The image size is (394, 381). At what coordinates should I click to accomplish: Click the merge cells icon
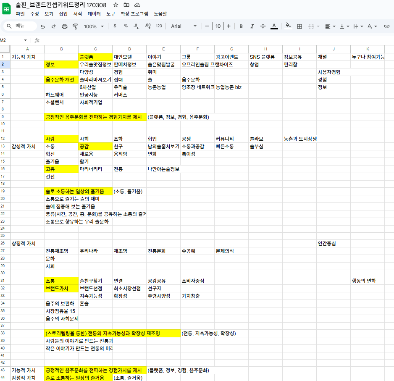click(x=311, y=26)
